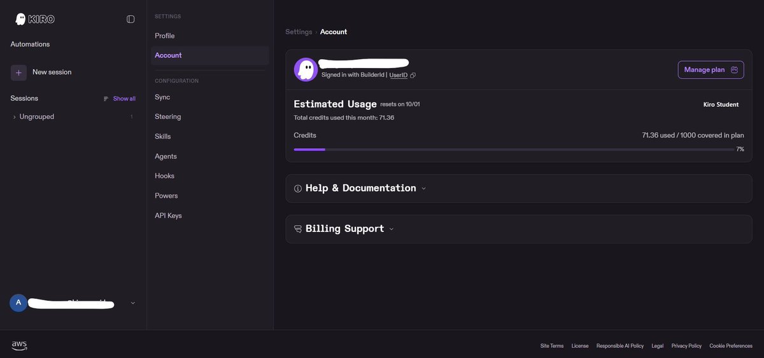The height and width of the screenshot is (358, 764).
Task: Go to the Powers page
Action: tap(166, 196)
